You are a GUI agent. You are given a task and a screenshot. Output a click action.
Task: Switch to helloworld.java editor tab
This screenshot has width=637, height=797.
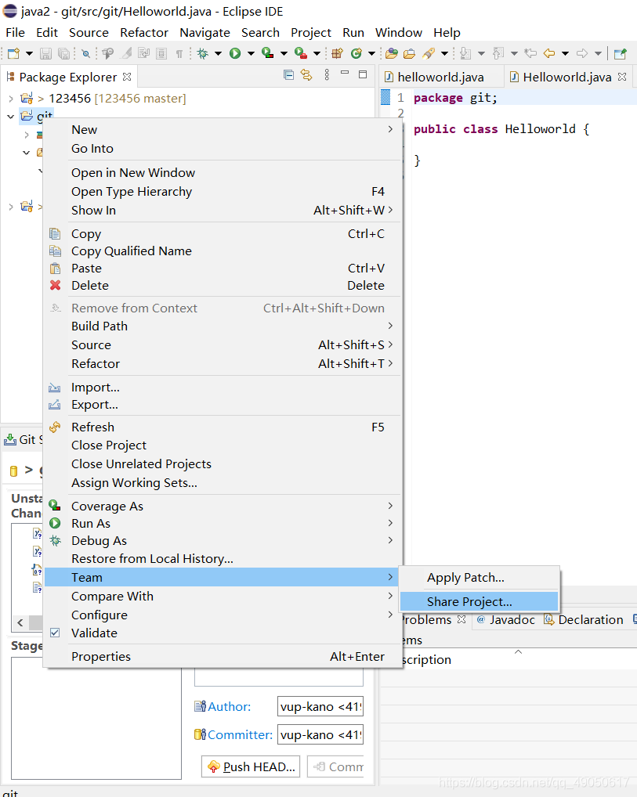click(440, 77)
